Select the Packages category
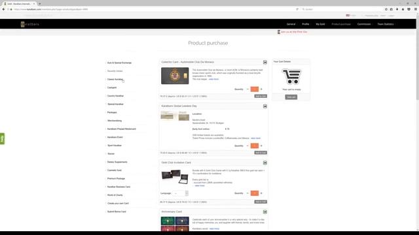 tap(112, 112)
